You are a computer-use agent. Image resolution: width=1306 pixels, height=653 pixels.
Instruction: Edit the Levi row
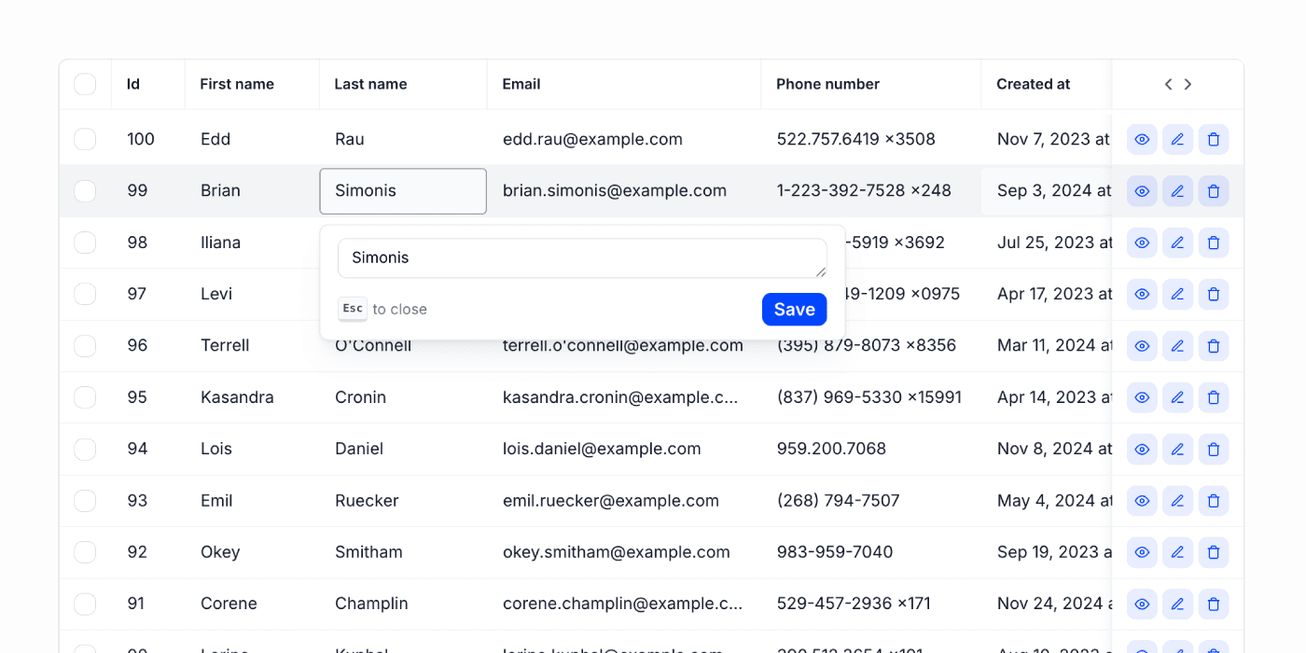click(1177, 295)
